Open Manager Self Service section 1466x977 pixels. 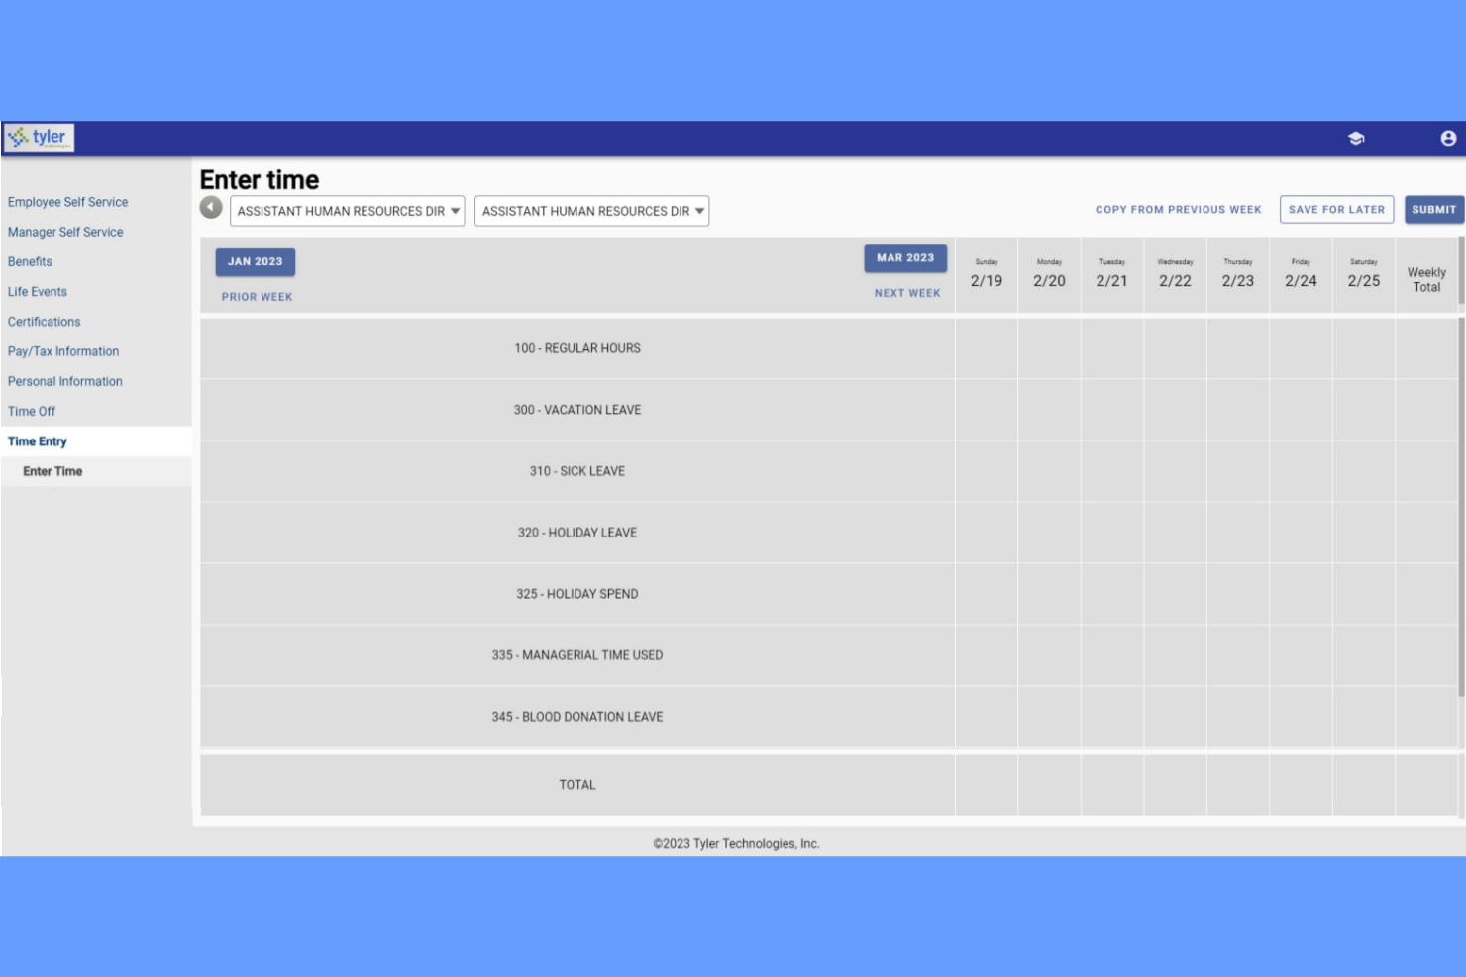[65, 232]
